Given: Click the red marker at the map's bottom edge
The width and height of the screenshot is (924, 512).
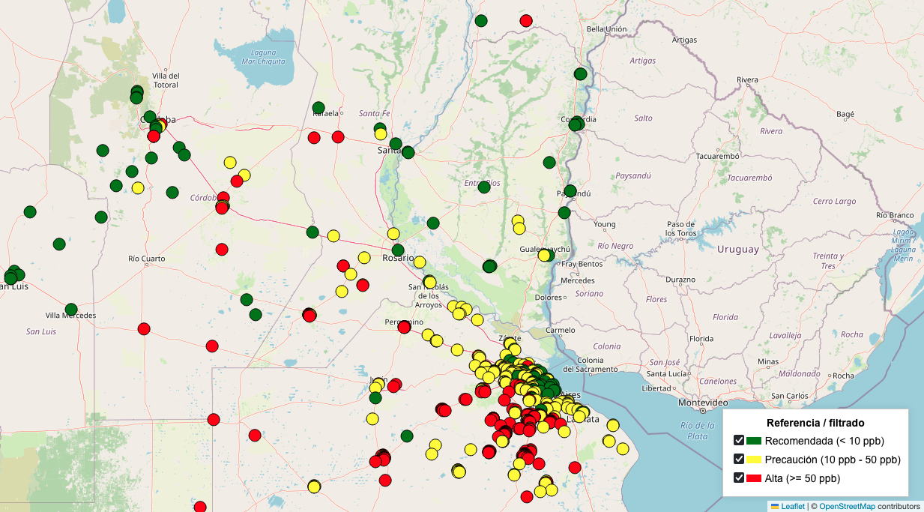Looking at the screenshot, I should [200, 508].
